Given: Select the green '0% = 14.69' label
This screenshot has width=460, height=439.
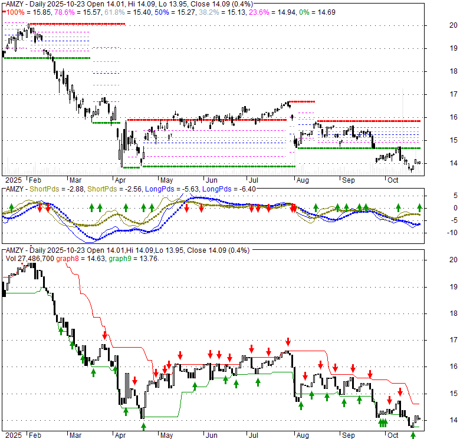Looking at the screenshot, I should (x=317, y=12).
